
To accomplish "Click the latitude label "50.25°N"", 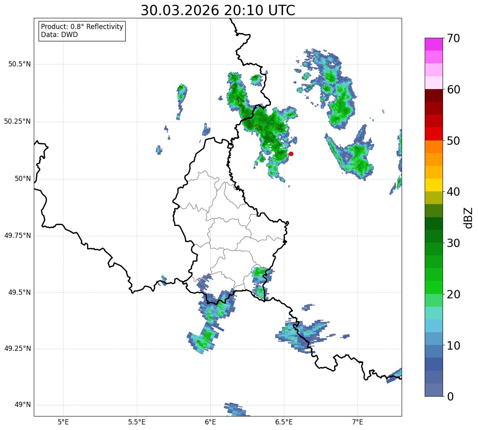I will pos(17,121).
